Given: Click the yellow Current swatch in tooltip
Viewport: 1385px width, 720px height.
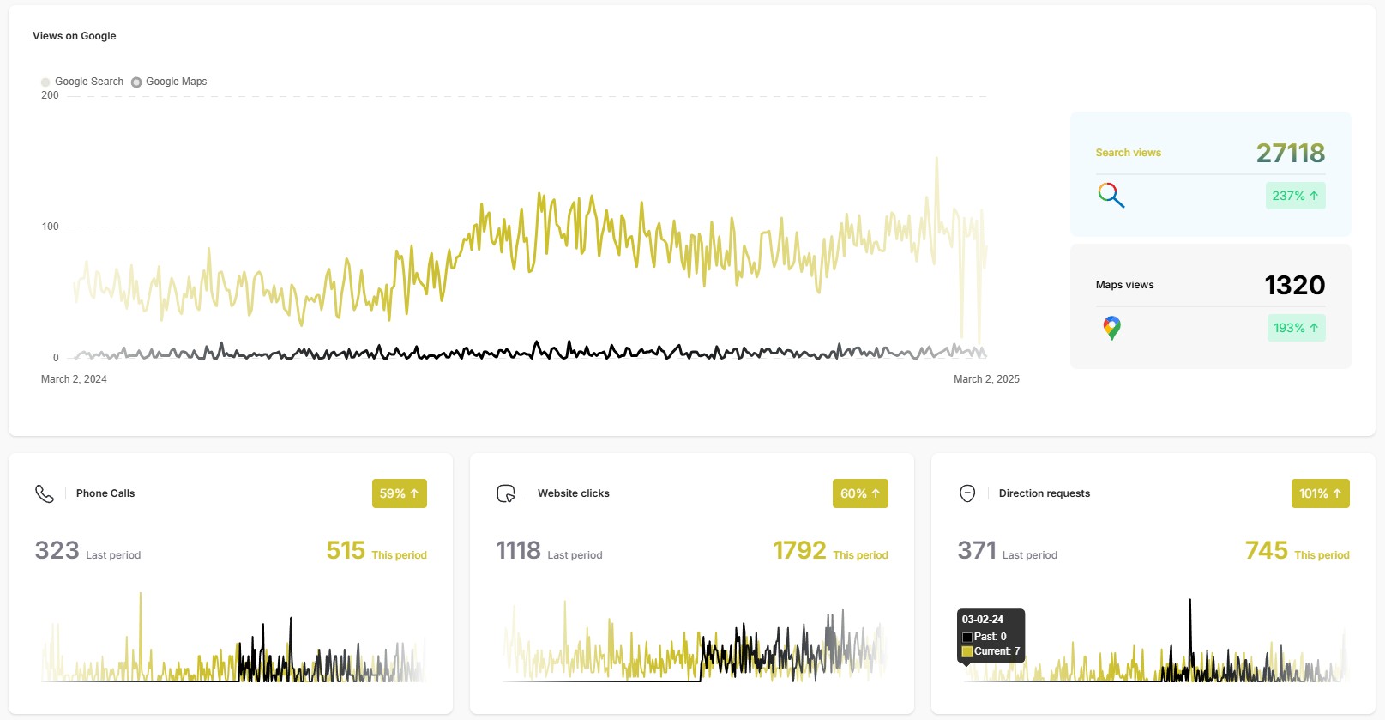Looking at the screenshot, I should coord(967,651).
